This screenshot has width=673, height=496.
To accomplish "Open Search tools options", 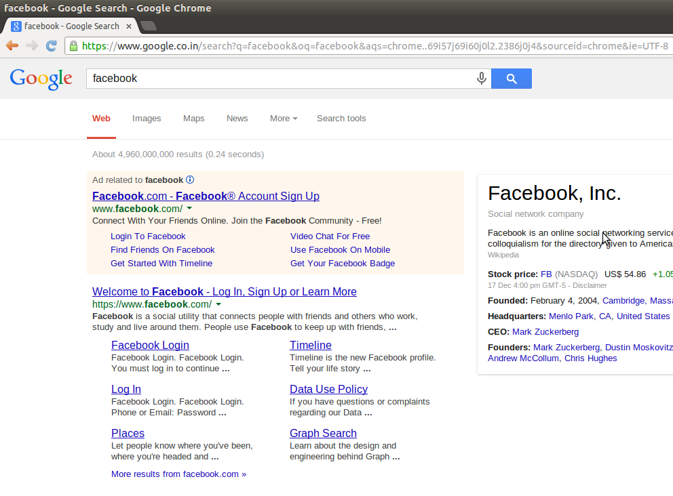I will tap(341, 119).
